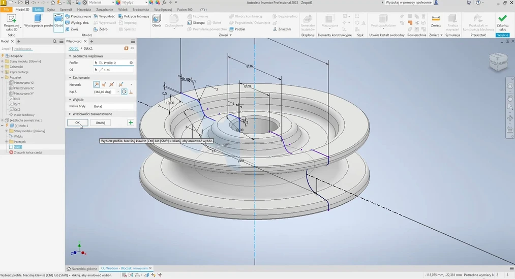Click the Undo arrow in quick access toolbar
This screenshot has height=279, width=515.
click(x=34, y=3)
